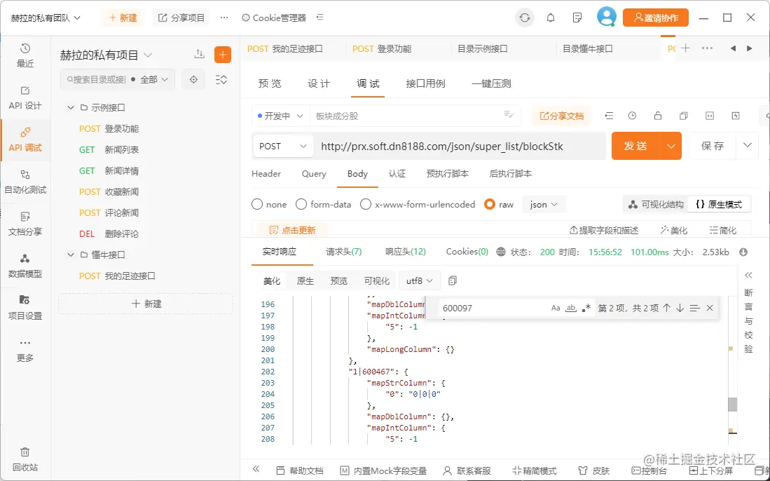Open the 一键压测 tab

[x=491, y=83]
